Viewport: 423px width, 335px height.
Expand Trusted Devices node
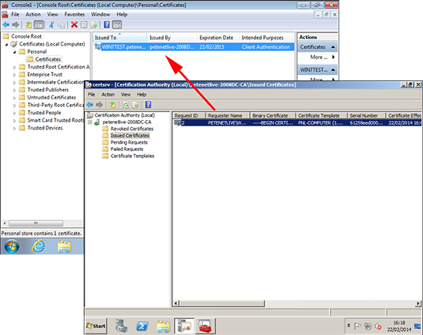[x=15, y=129]
